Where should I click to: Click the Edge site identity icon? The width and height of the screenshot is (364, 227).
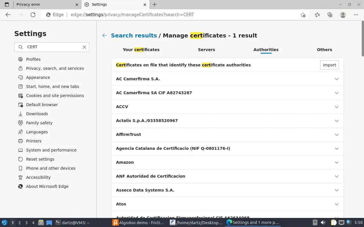point(55,15)
